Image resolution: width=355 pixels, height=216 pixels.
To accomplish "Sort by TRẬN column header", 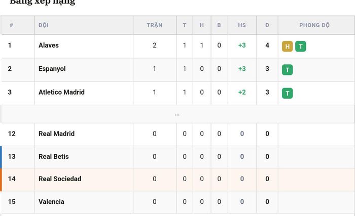I will click(155, 25).
